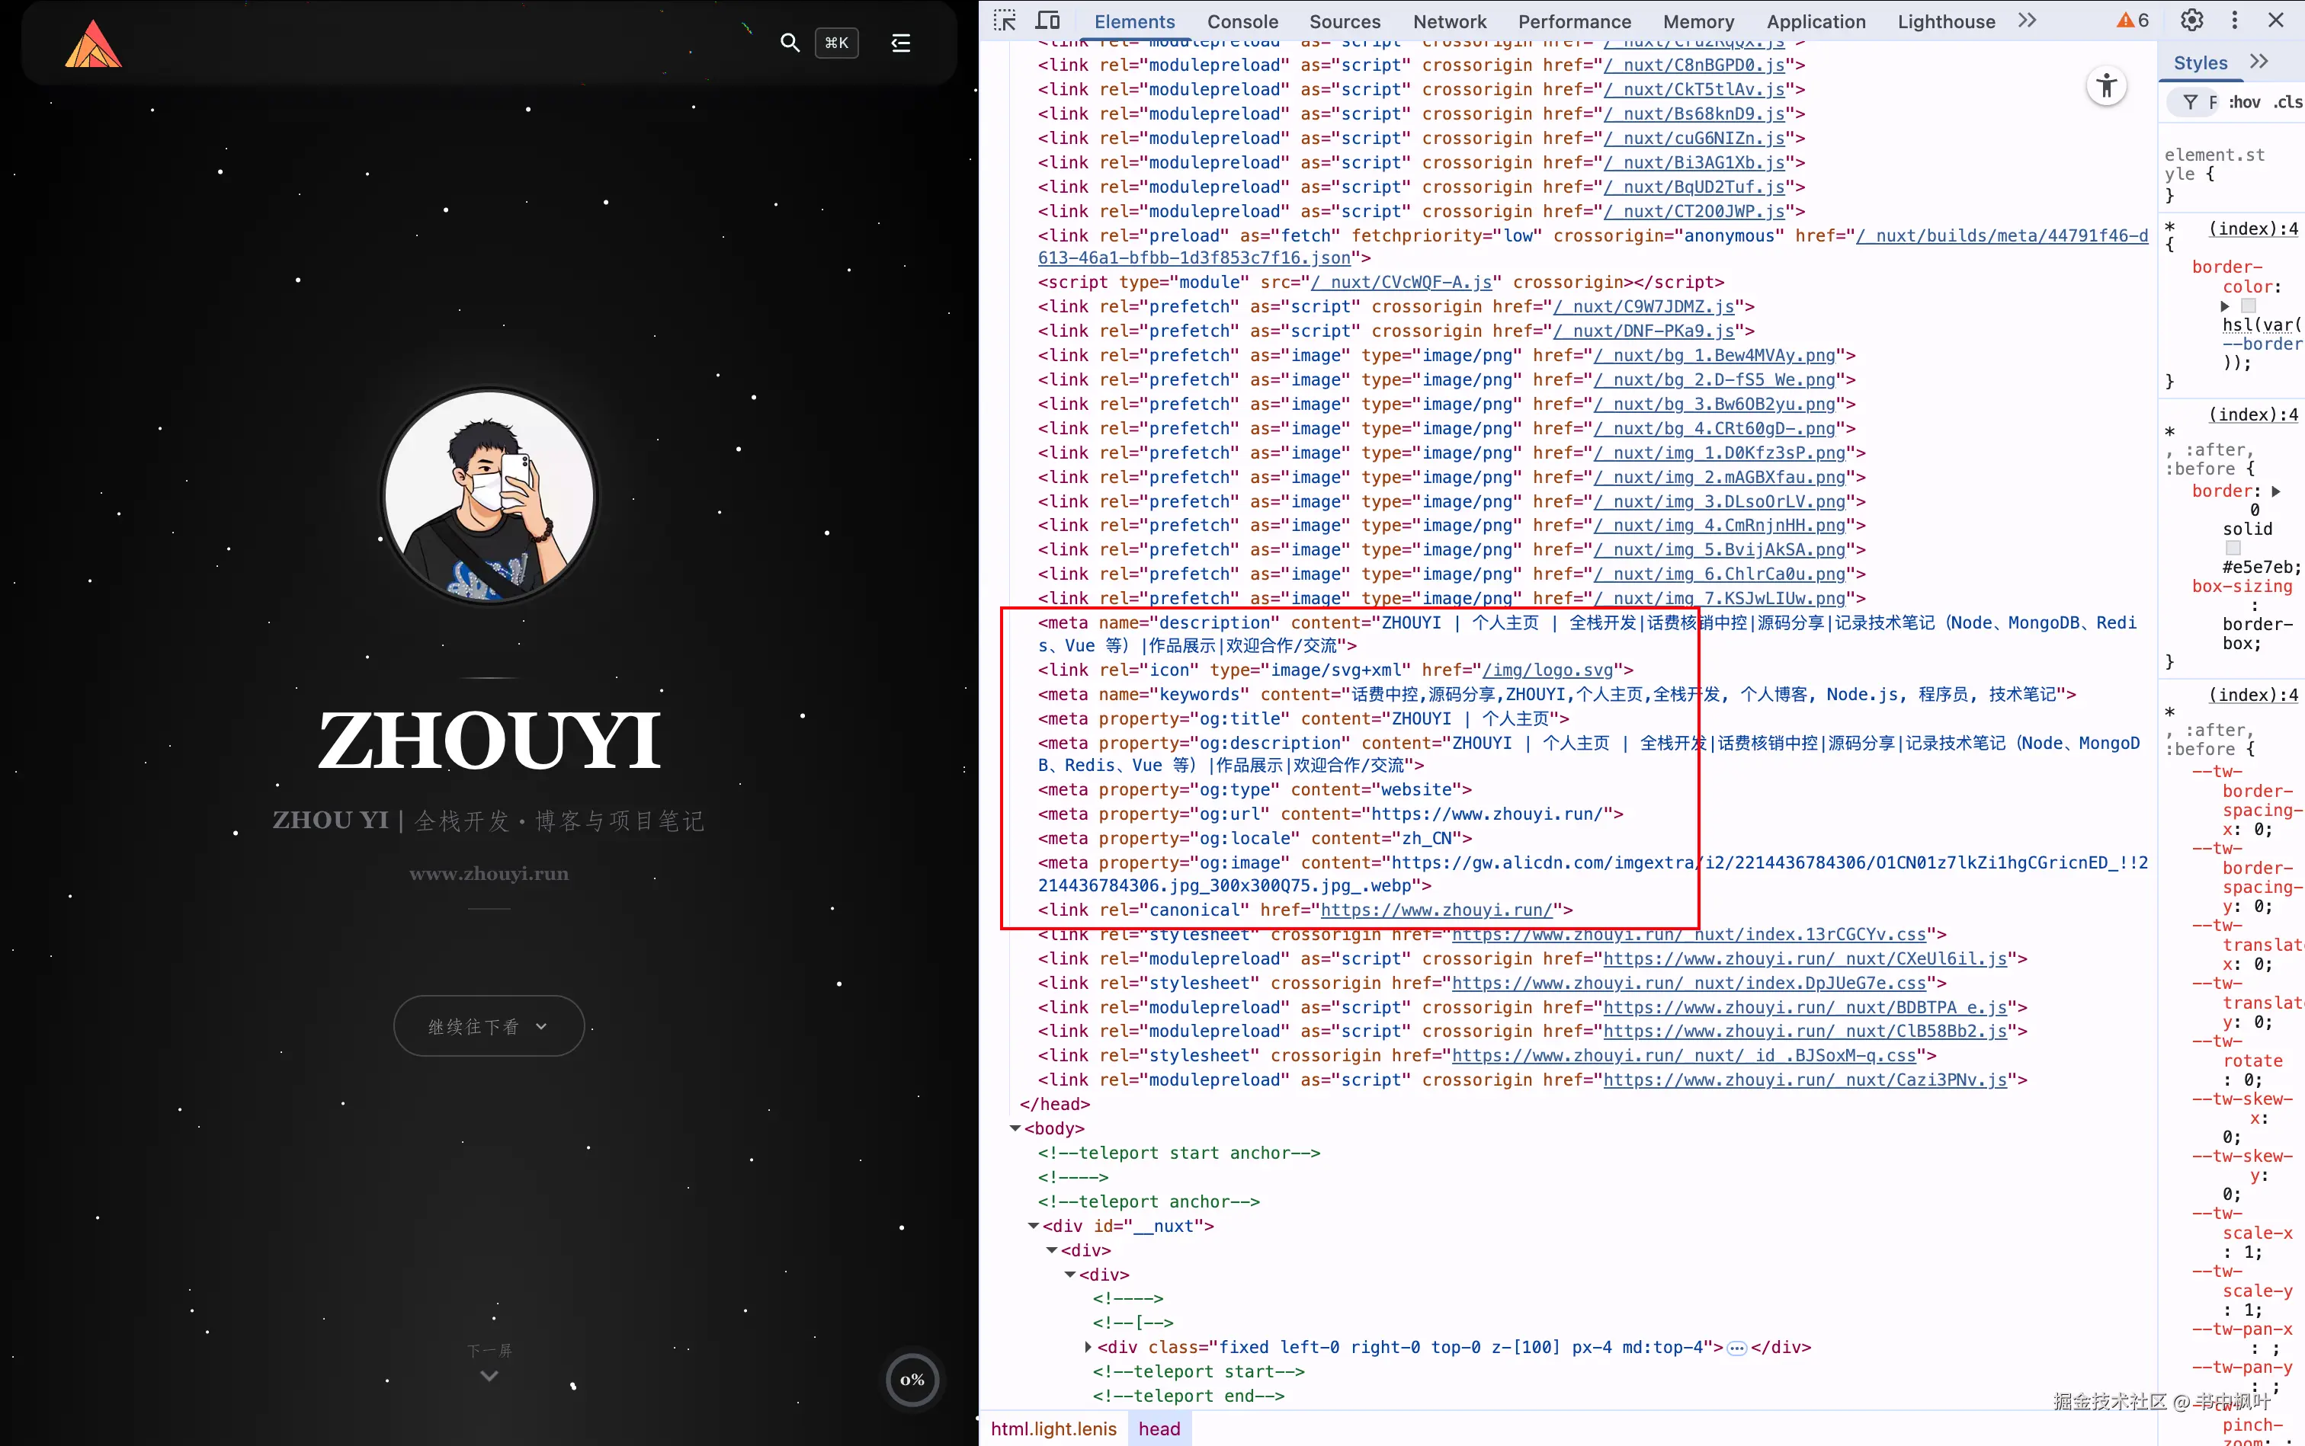Screen dimensions: 2305x1446
Task: Collapse the body element node
Action: (1015, 1128)
